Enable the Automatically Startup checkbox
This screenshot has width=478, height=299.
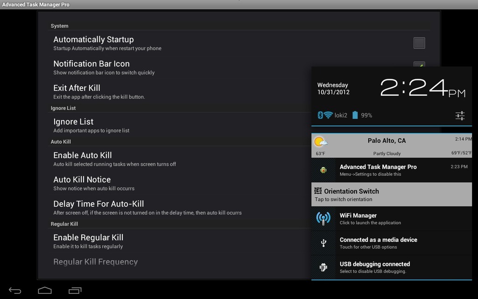point(419,43)
